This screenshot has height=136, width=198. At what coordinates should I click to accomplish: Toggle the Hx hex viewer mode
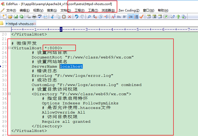tap(119, 16)
